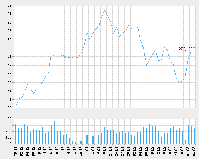Click the date label "10.02"

click(152, 151)
